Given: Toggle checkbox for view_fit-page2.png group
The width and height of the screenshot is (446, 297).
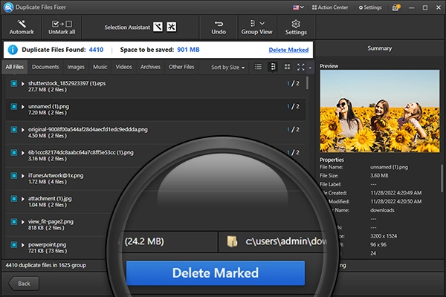Looking at the screenshot, I should (13, 221).
